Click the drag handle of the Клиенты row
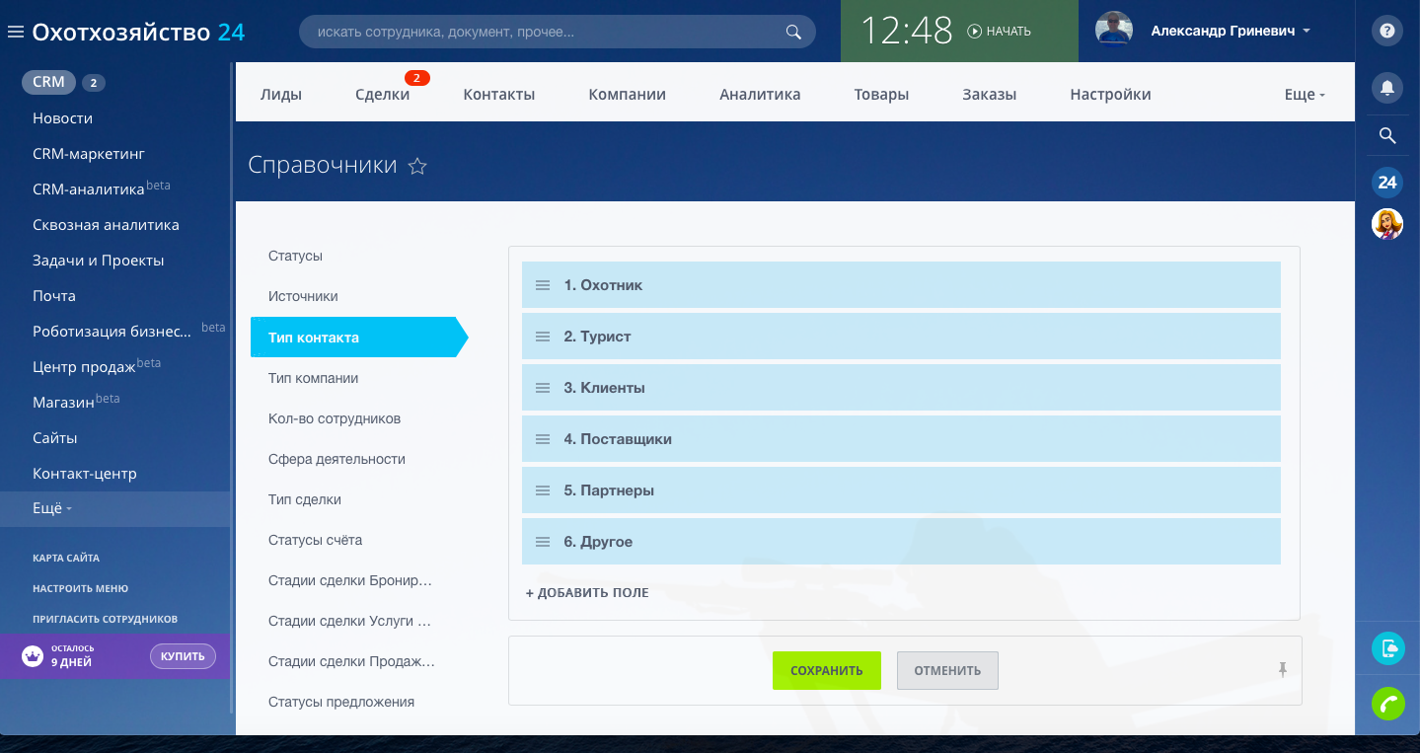The width and height of the screenshot is (1420, 753). coord(542,388)
